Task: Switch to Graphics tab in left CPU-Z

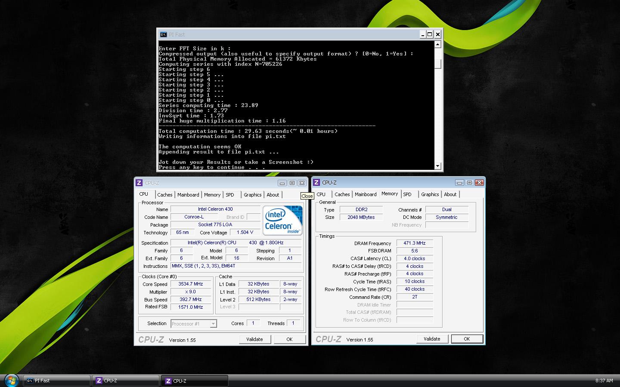Action: pyautogui.click(x=252, y=195)
